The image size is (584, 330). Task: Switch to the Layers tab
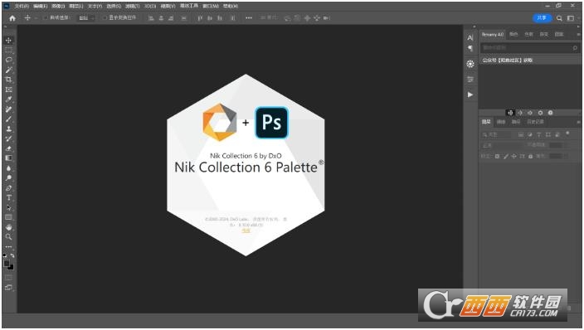(x=486, y=122)
